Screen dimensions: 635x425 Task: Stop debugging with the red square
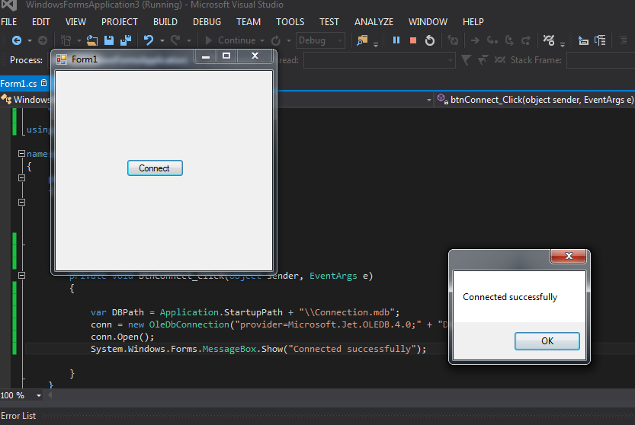(413, 40)
